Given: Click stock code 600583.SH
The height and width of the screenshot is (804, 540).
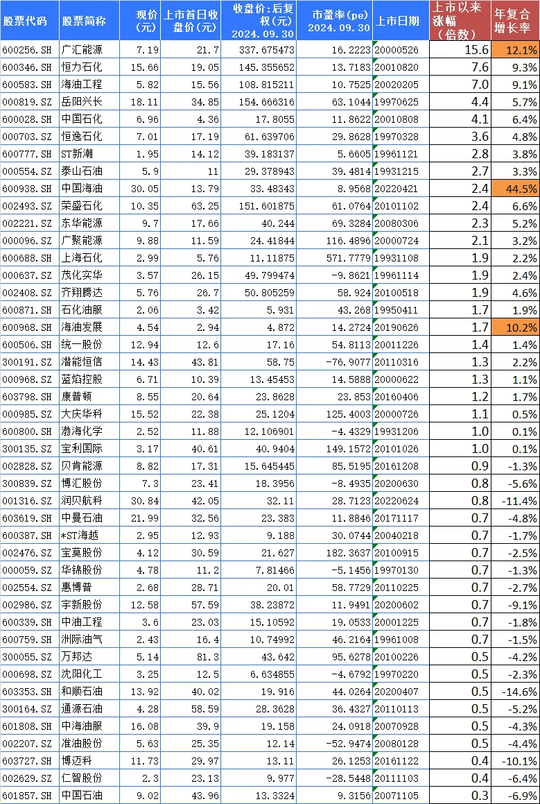Looking at the screenshot, I should [30, 85].
